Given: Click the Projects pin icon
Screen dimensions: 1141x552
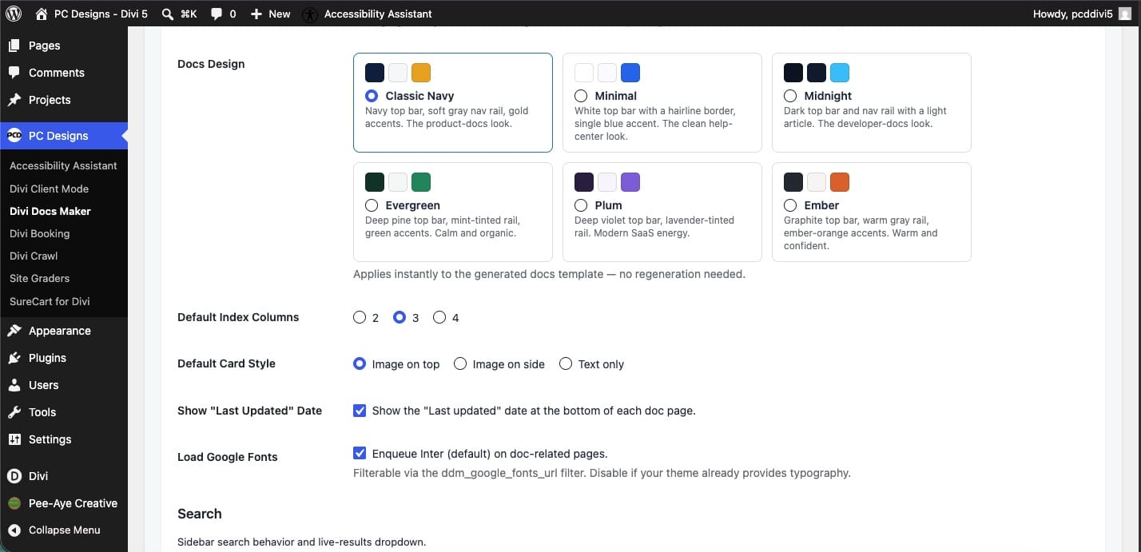Looking at the screenshot, I should point(14,100).
